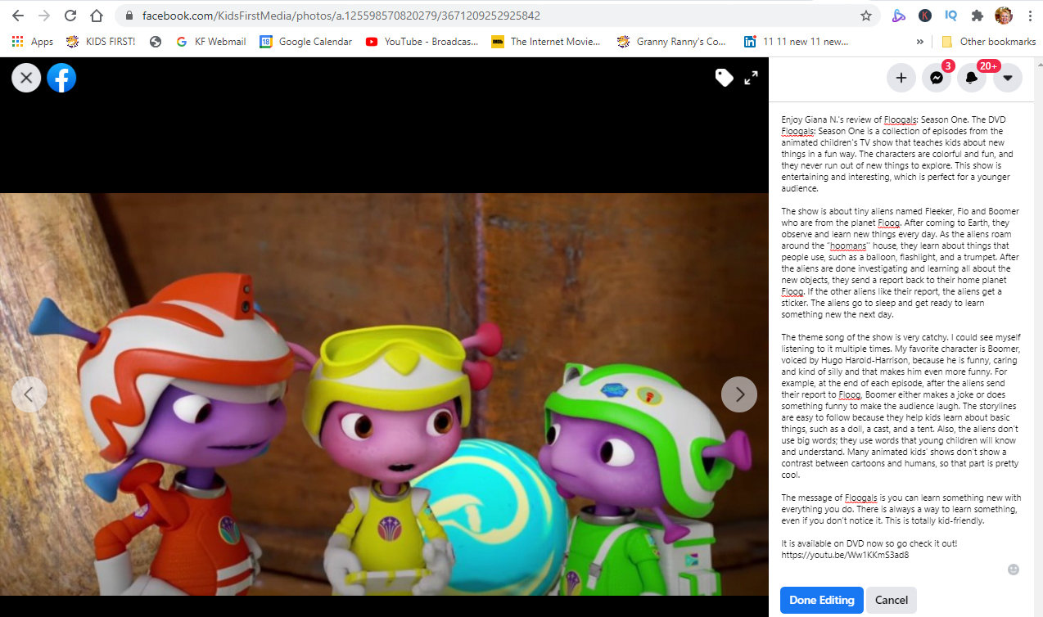Click the globe bookmark icon
The image size is (1043, 617).
[x=156, y=42]
